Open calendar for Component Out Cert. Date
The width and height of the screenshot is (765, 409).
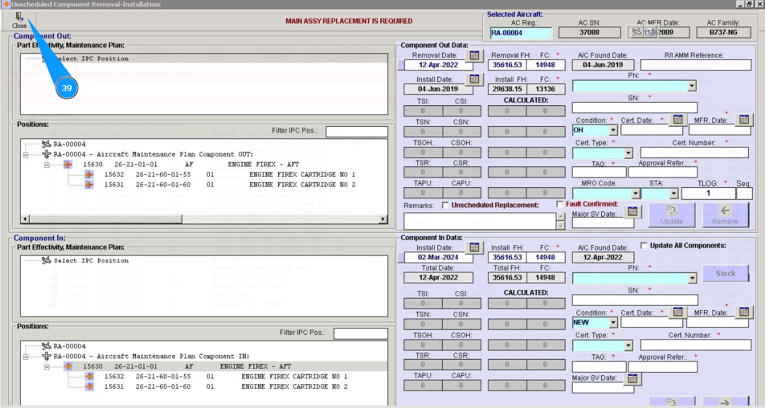tap(677, 120)
